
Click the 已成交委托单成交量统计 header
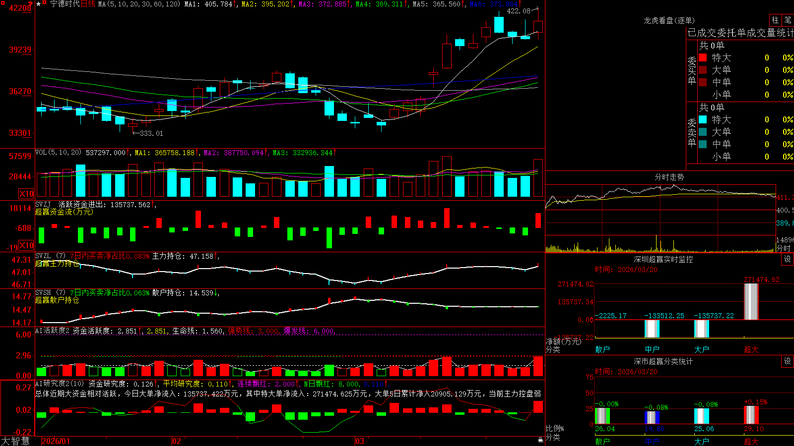point(740,33)
